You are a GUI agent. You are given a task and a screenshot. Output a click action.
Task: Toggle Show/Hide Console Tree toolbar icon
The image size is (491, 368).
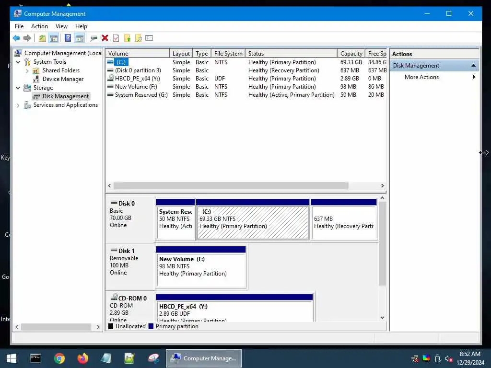tap(54, 38)
